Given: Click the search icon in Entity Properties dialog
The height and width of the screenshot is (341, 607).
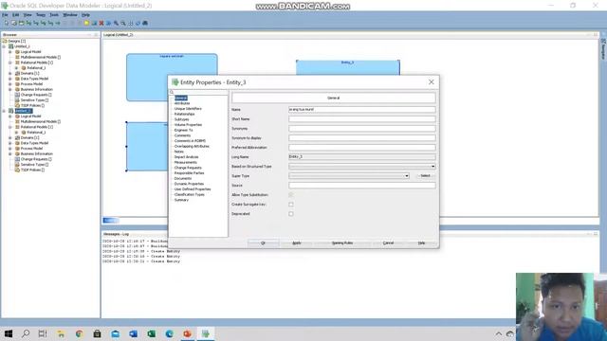Looking at the screenshot, I should coord(172,92).
